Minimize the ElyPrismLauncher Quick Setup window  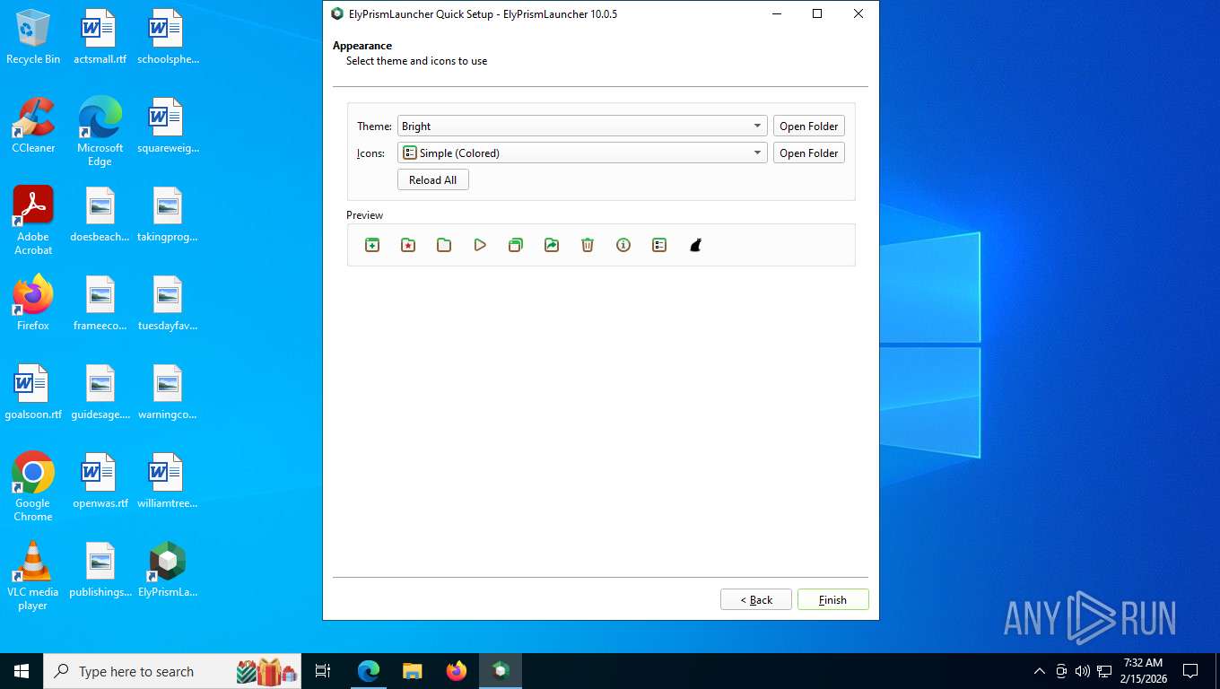point(776,13)
